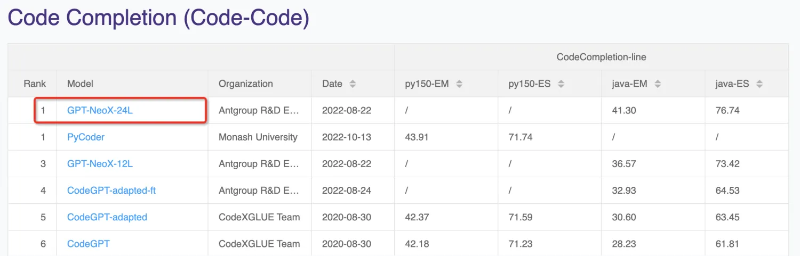
Task: Click the Rank column header
Action: pyautogui.click(x=35, y=84)
